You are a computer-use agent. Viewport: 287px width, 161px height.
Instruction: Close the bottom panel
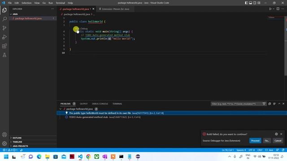283,104
